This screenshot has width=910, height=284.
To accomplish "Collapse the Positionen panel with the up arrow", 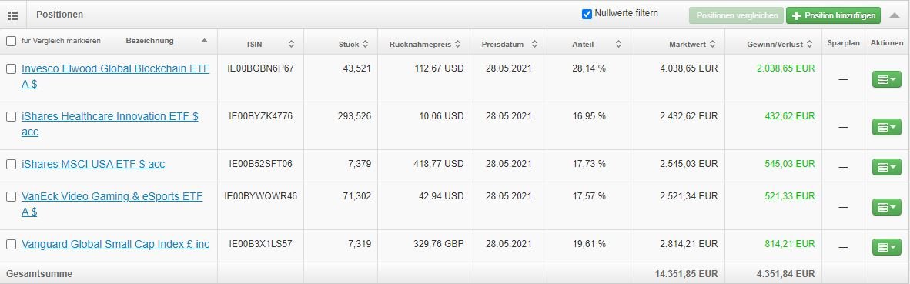I will pos(895,15).
